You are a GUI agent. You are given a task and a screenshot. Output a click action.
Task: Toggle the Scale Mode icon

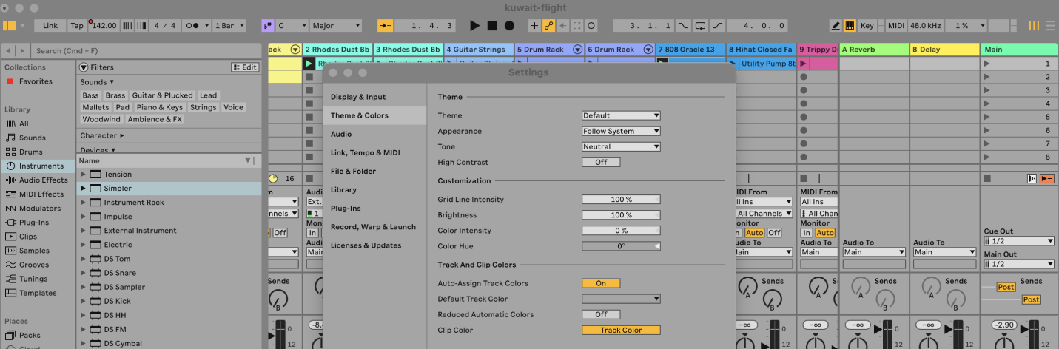[x=268, y=26]
